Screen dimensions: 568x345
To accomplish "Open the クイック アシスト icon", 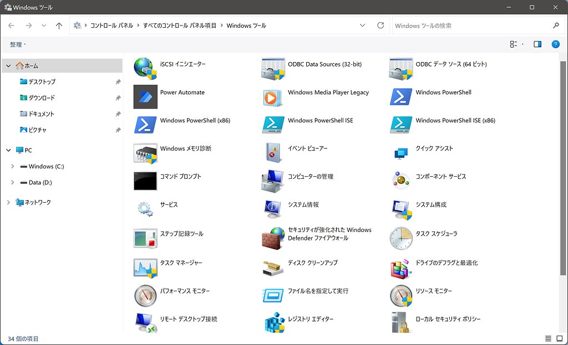I will click(400, 153).
